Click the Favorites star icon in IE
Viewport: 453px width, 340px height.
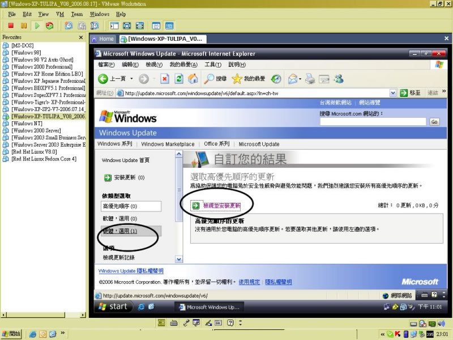click(x=237, y=79)
